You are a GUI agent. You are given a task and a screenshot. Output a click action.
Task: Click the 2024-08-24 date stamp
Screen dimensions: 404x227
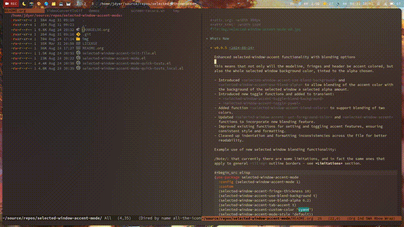(x=241, y=48)
